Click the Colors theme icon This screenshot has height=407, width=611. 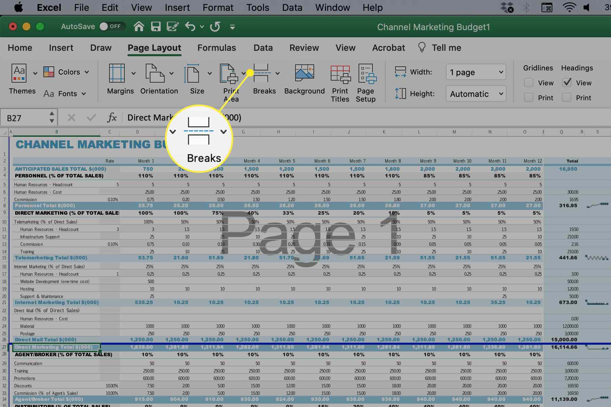(x=49, y=72)
